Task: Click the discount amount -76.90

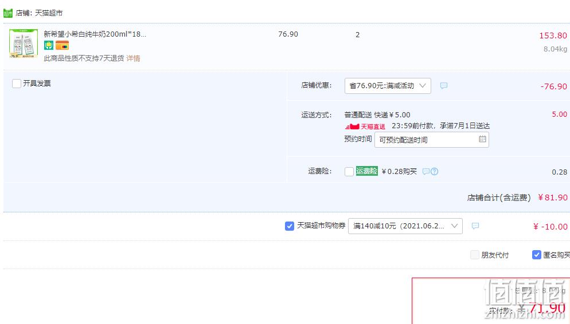Action: pyautogui.click(x=553, y=86)
